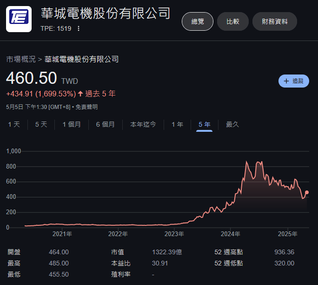Click the TPE: 1519 ticker text

click(56, 28)
